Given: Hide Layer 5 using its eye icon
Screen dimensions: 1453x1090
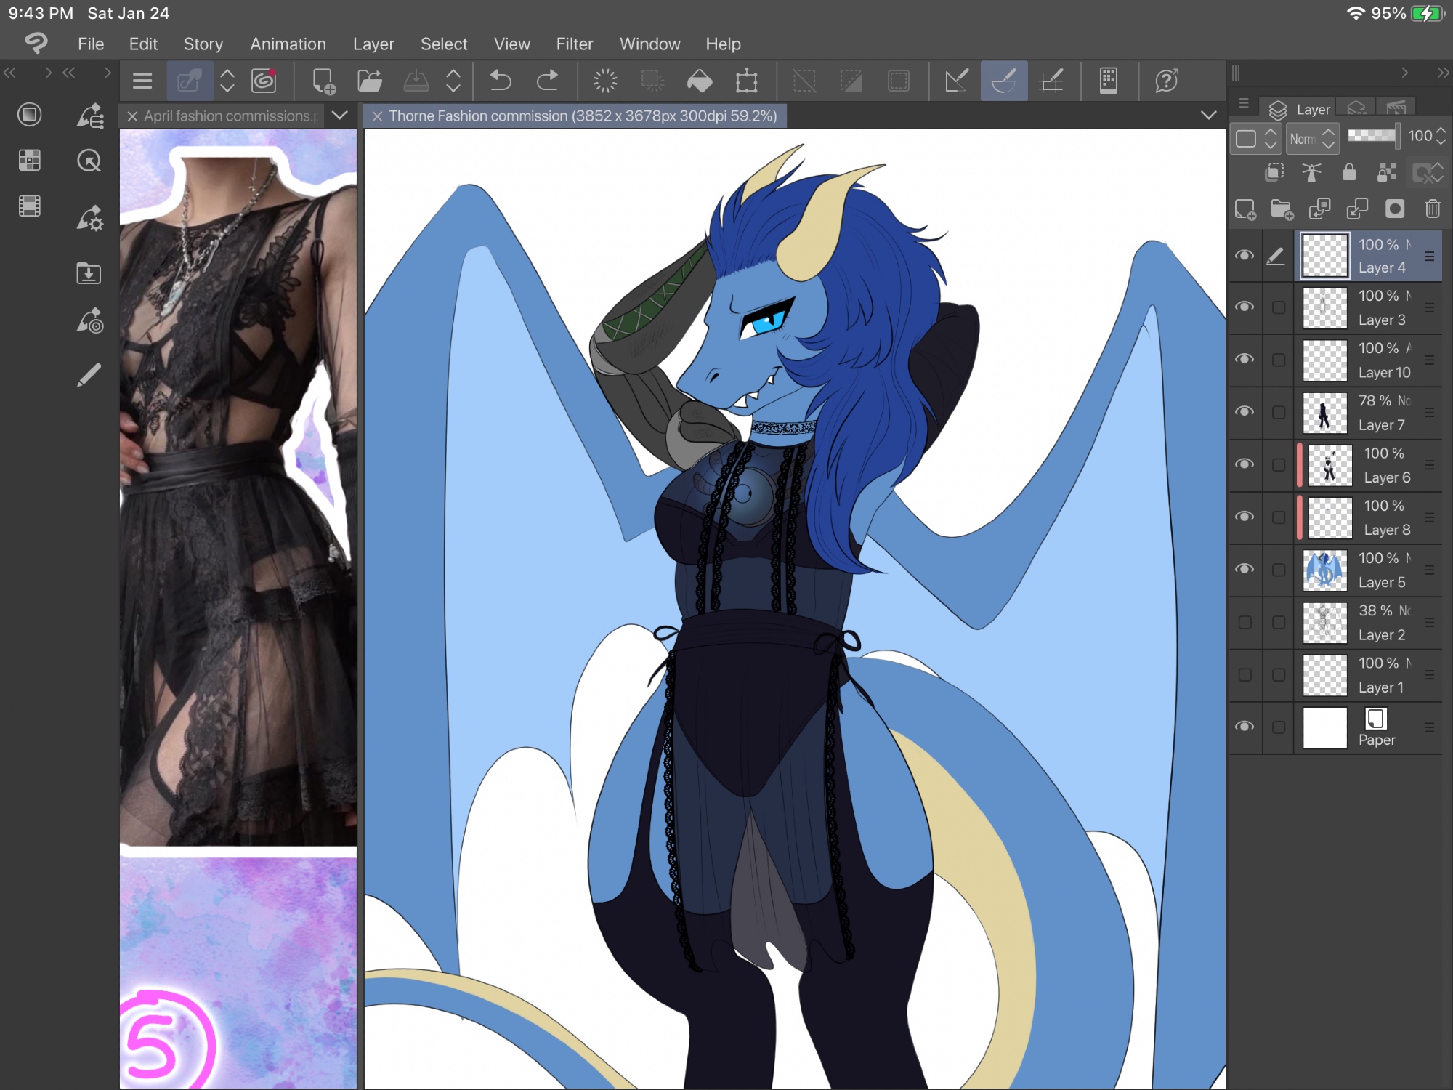Looking at the screenshot, I should [x=1244, y=569].
